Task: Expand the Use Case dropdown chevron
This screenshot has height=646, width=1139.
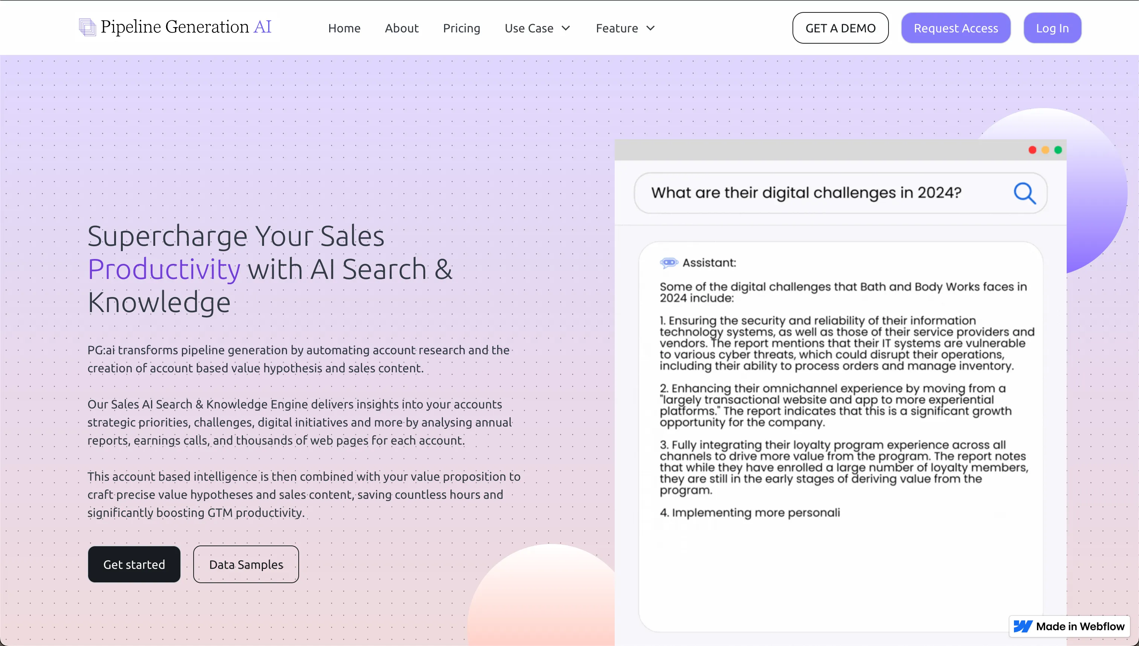Action: pyautogui.click(x=565, y=28)
